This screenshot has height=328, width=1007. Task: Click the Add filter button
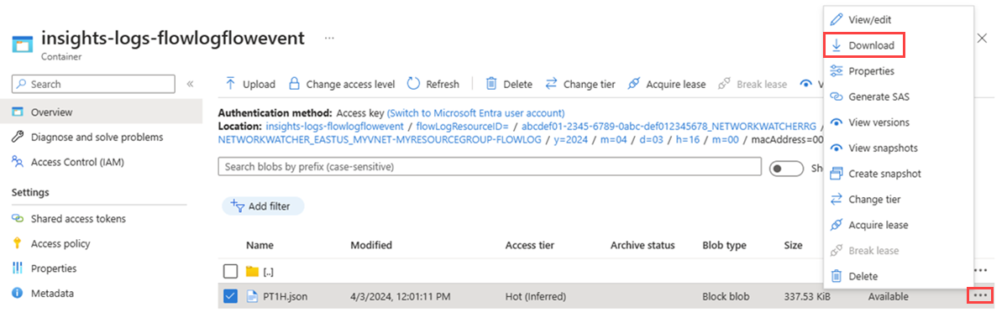263,206
